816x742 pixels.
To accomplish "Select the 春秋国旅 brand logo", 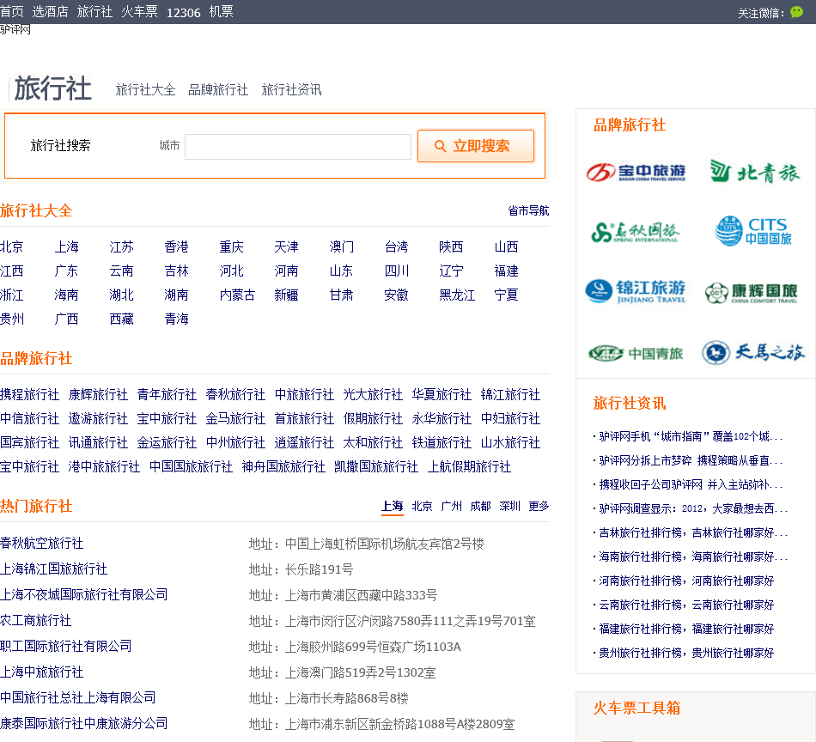I will tap(636, 232).
